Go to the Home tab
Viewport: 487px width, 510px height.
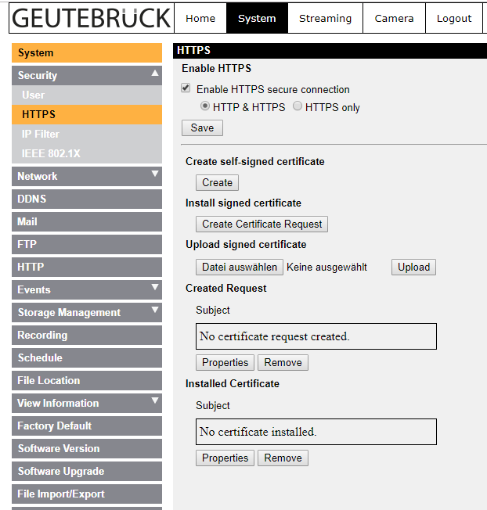200,18
